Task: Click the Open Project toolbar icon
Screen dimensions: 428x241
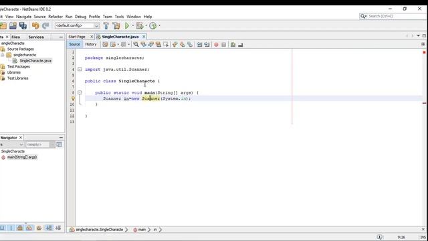Action: pyautogui.click(x=13, y=25)
